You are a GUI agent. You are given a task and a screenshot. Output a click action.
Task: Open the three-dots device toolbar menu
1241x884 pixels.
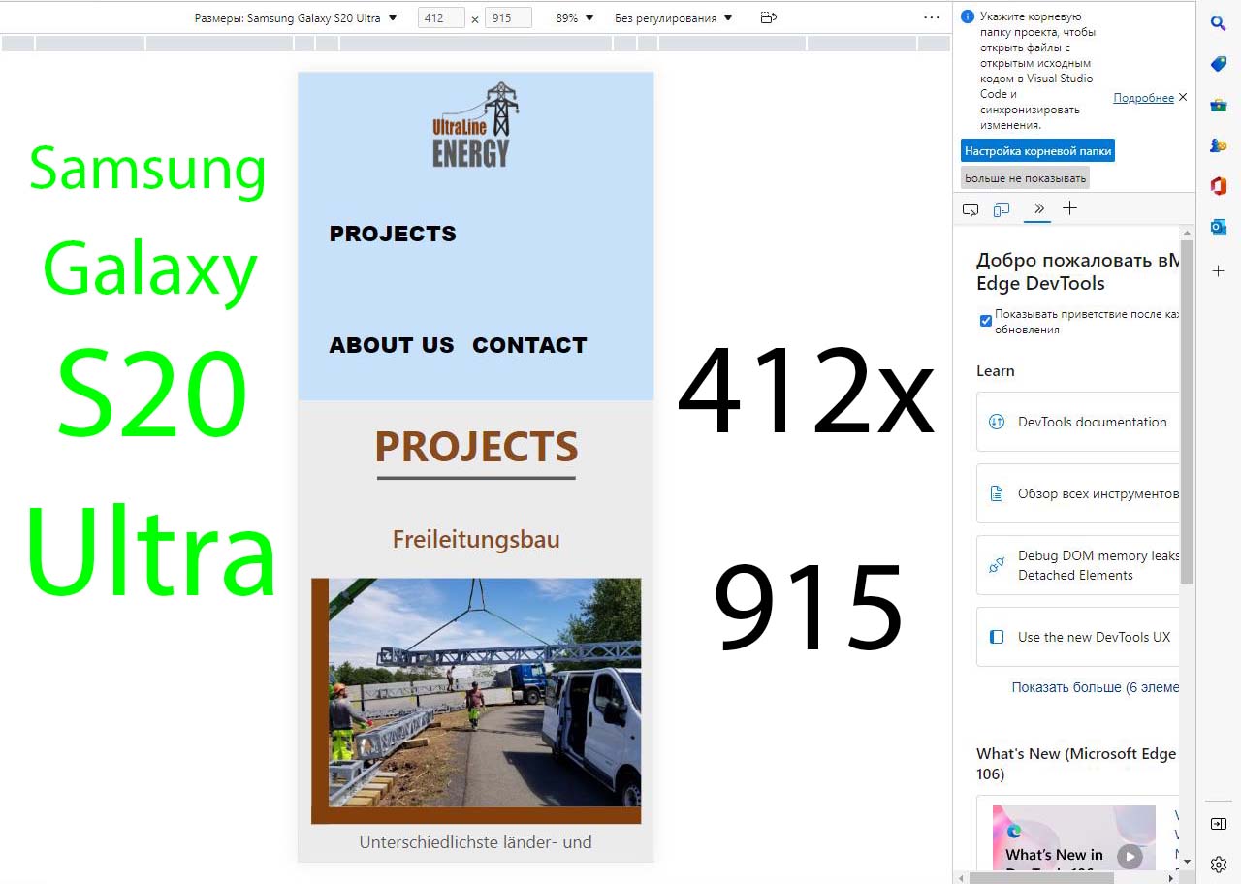(x=931, y=17)
